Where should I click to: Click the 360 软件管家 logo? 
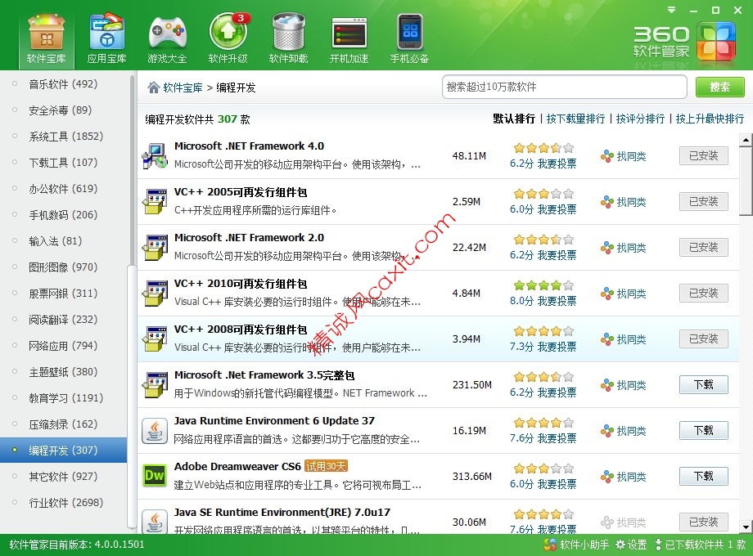click(x=684, y=43)
